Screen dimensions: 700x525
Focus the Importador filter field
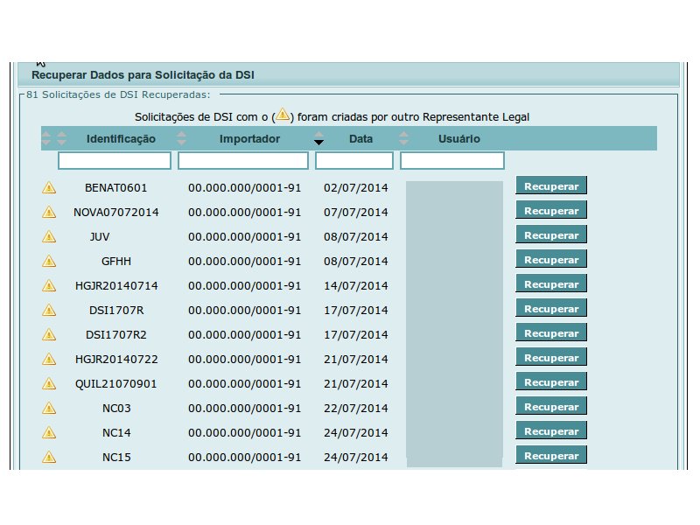[243, 161]
